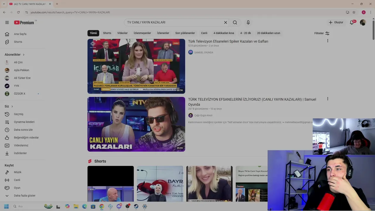The image size is (375, 211).
Task: Select the İzlenmeyenler filter chip
Action: [142, 33]
